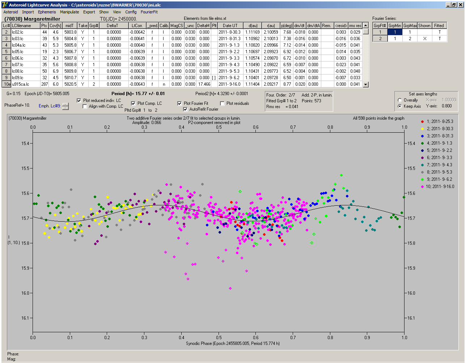Click lime legend entry 9; 2011- 9- 6.2
The height and width of the screenshot is (363, 466).
pyautogui.click(x=437, y=179)
